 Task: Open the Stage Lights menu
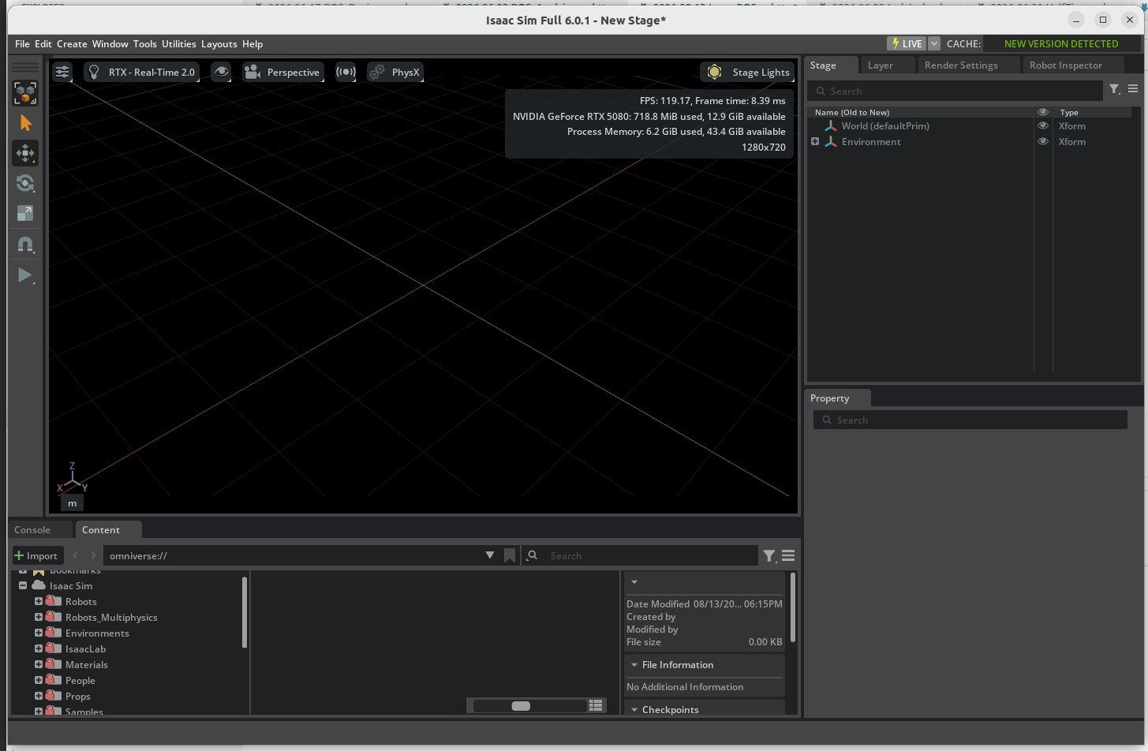747,72
